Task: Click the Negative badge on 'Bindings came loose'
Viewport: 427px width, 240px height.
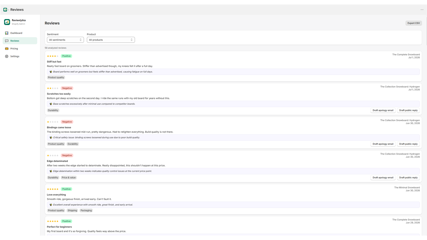Action: tap(67, 122)
